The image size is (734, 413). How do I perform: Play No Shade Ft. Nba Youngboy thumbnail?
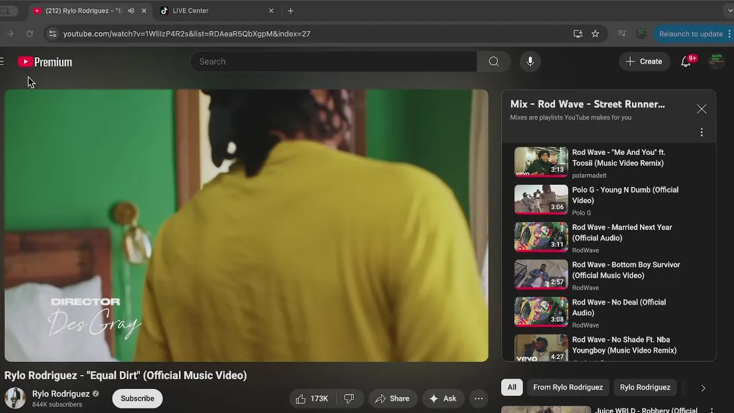pyautogui.click(x=541, y=348)
